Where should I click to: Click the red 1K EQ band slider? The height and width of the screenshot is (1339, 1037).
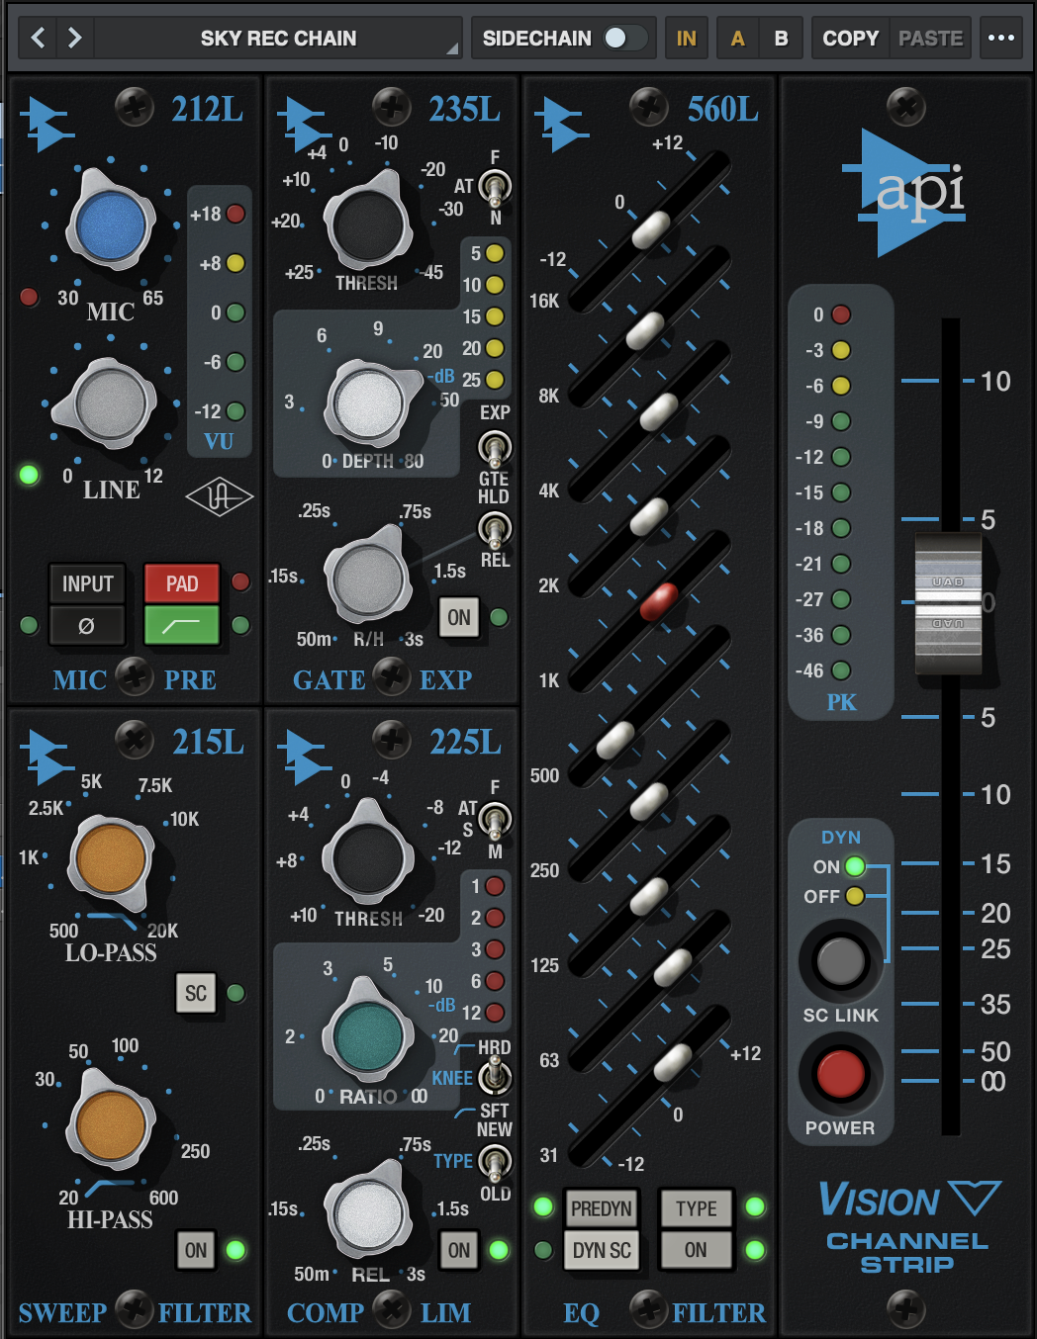[659, 600]
